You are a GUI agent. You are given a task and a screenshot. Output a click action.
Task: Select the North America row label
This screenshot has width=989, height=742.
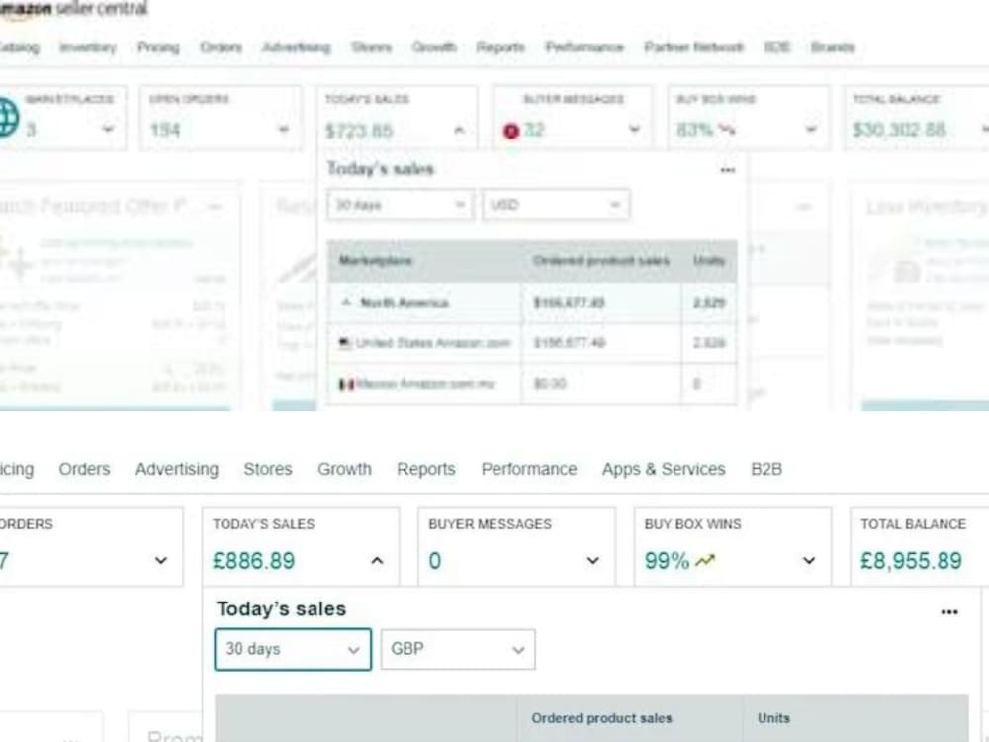pos(405,303)
